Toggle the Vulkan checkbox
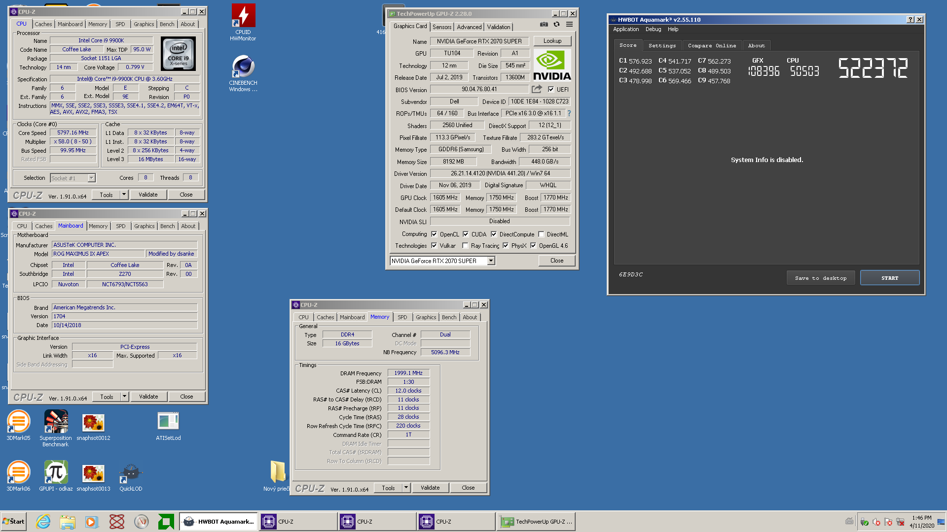The height and width of the screenshot is (532, 947). (434, 245)
